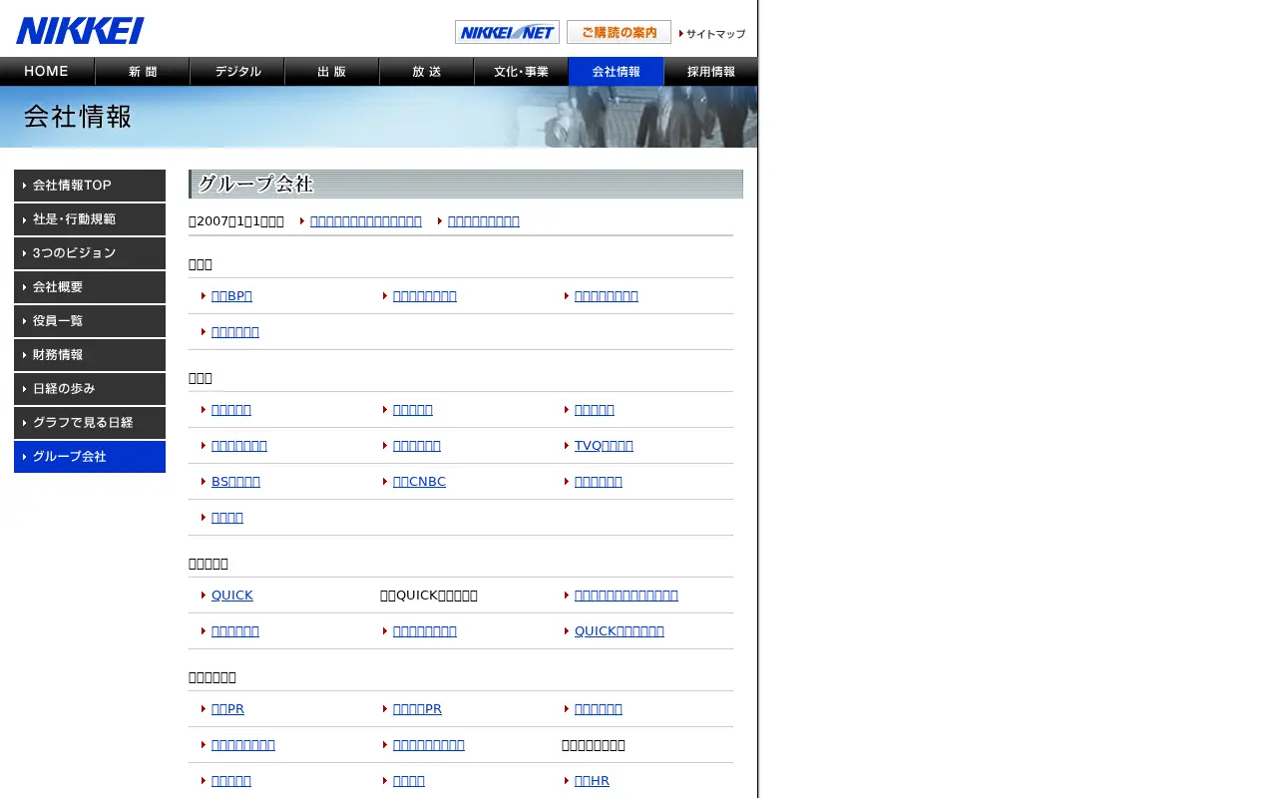Go to the 採用情報 navigation tab

pyautogui.click(x=710, y=72)
